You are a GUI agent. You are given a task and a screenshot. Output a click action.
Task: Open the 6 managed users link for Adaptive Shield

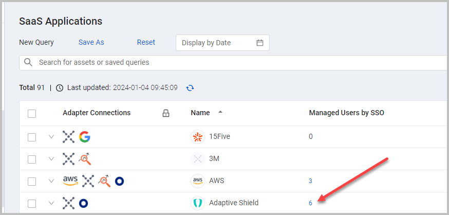click(x=310, y=203)
